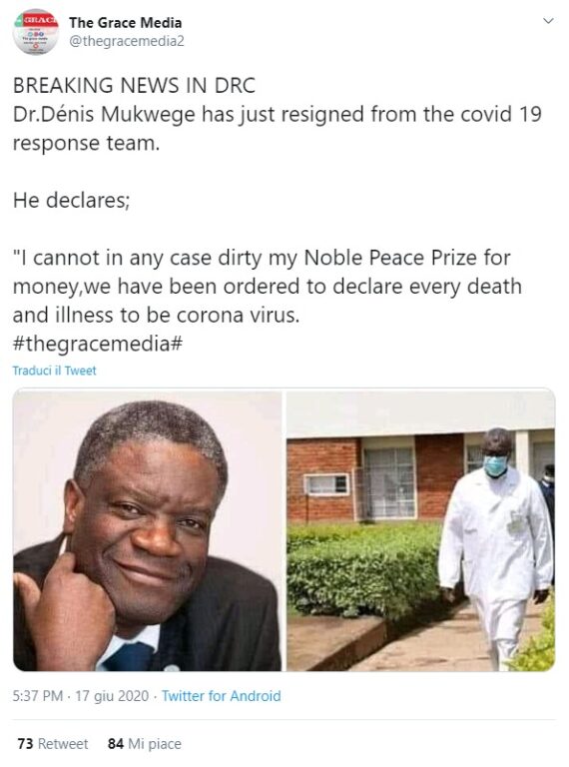
Task: Open the white coat photo on right
Action: 420,529
